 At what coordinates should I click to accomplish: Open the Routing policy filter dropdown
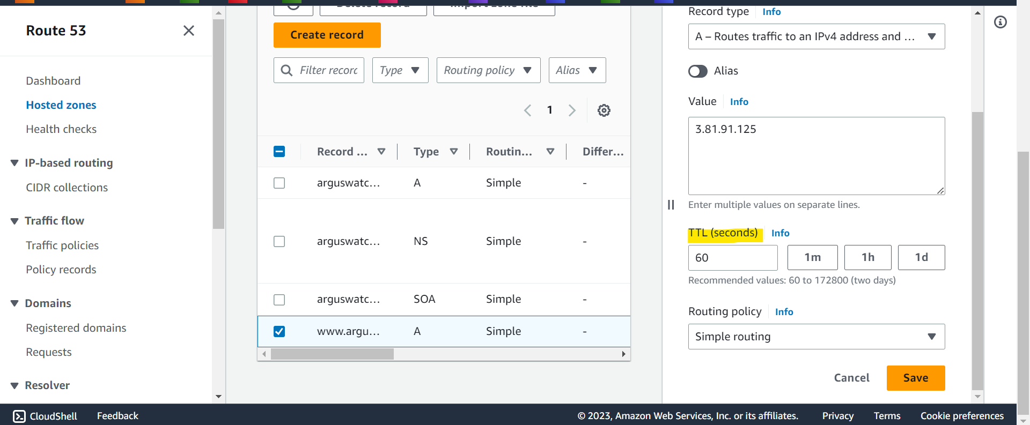[x=488, y=70]
